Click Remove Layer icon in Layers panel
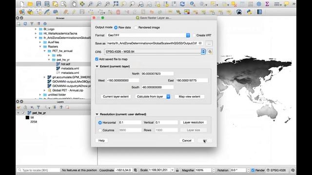The height and width of the screenshot is (175, 312). 67,107
